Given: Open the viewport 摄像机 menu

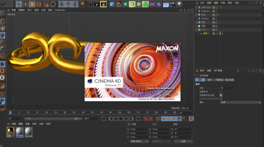Looking at the screenshot, I should click(22, 10).
